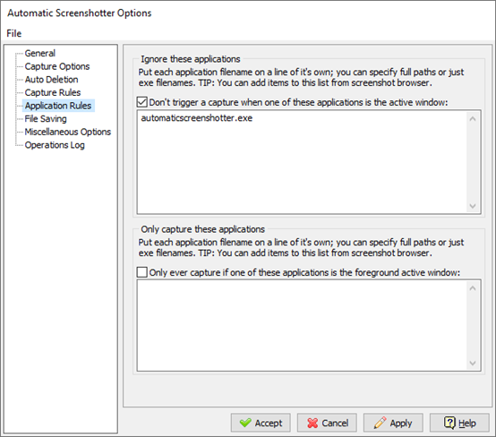Open Capture Options in the tree

point(57,66)
